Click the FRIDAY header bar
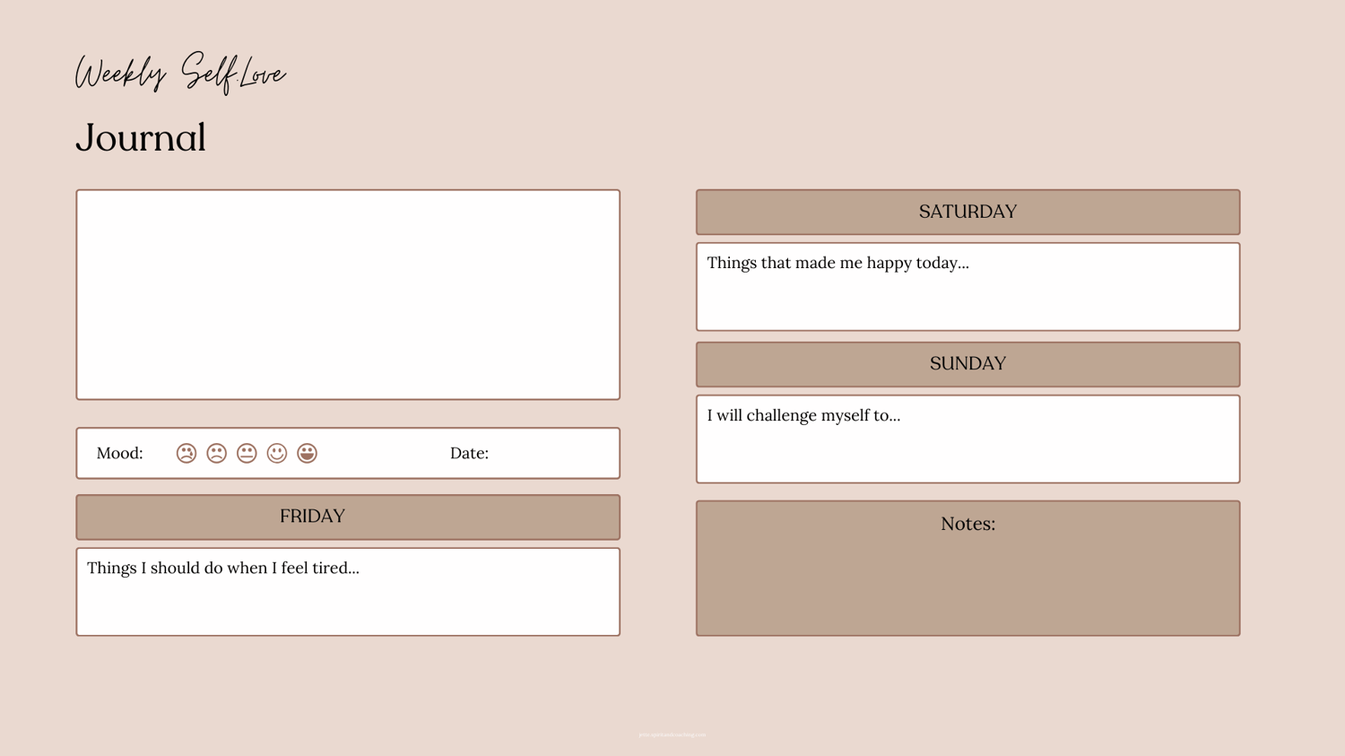The height and width of the screenshot is (756, 1345). [x=348, y=517]
